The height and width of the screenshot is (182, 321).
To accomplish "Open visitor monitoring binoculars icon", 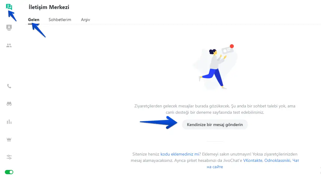I will click(9, 104).
